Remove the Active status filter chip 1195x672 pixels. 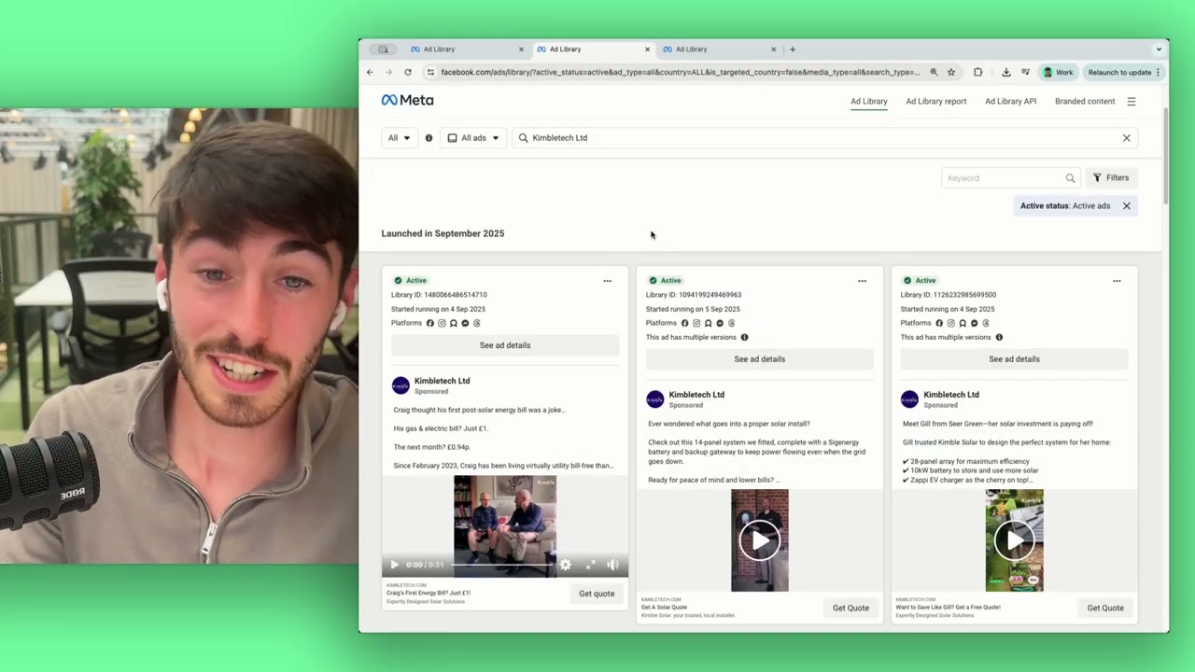pyautogui.click(x=1126, y=206)
